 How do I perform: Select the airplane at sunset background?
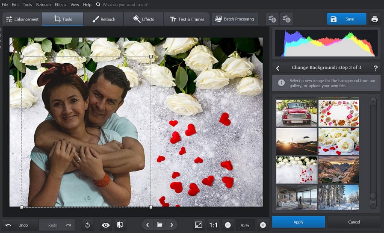[296, 142]
